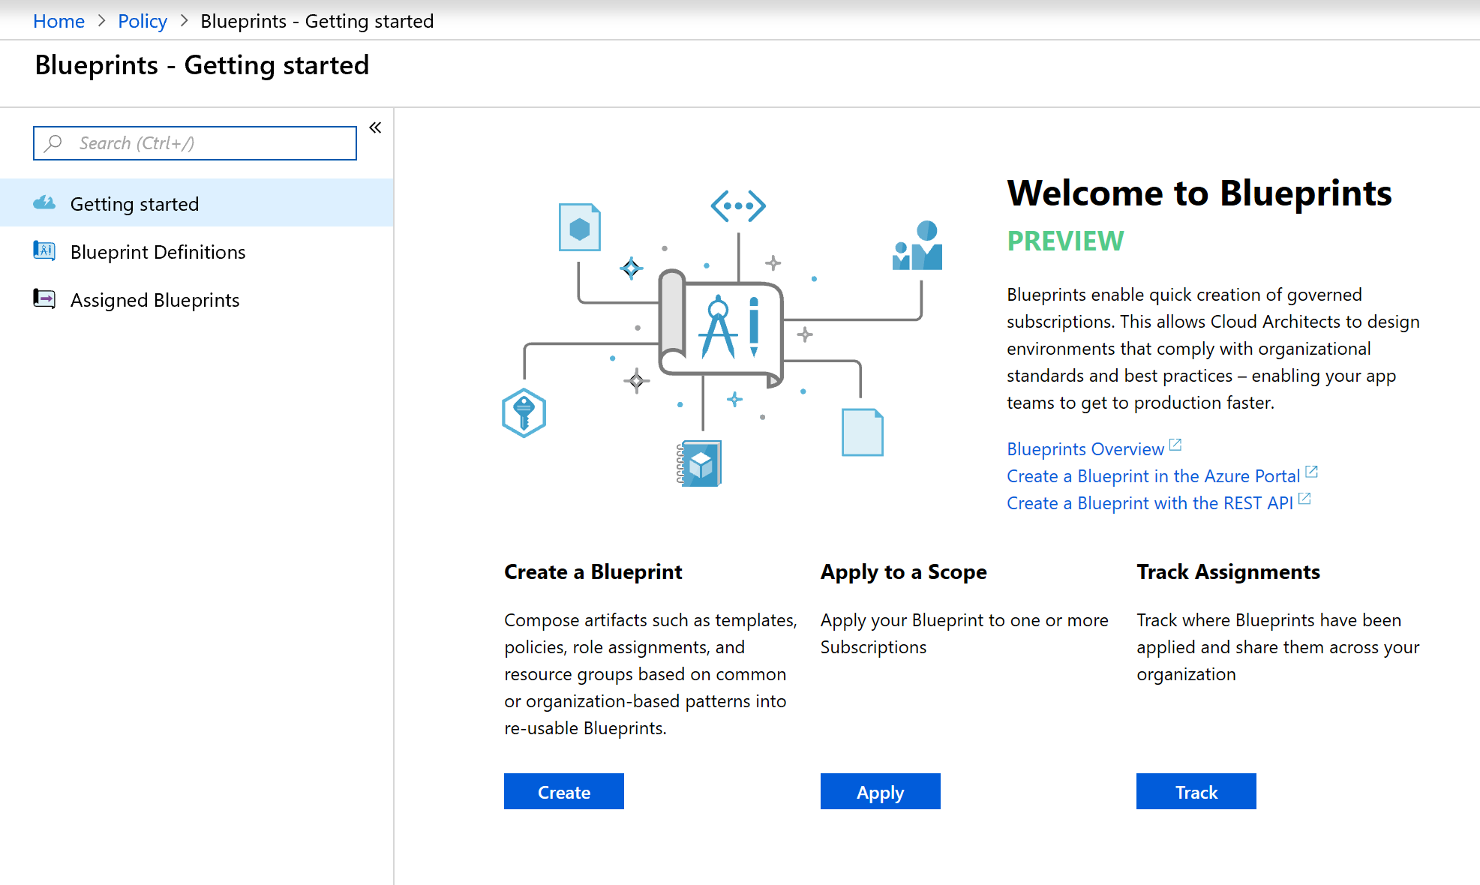
Task: Click the Assigned Blueprints icon
Action: coord(44,298)
